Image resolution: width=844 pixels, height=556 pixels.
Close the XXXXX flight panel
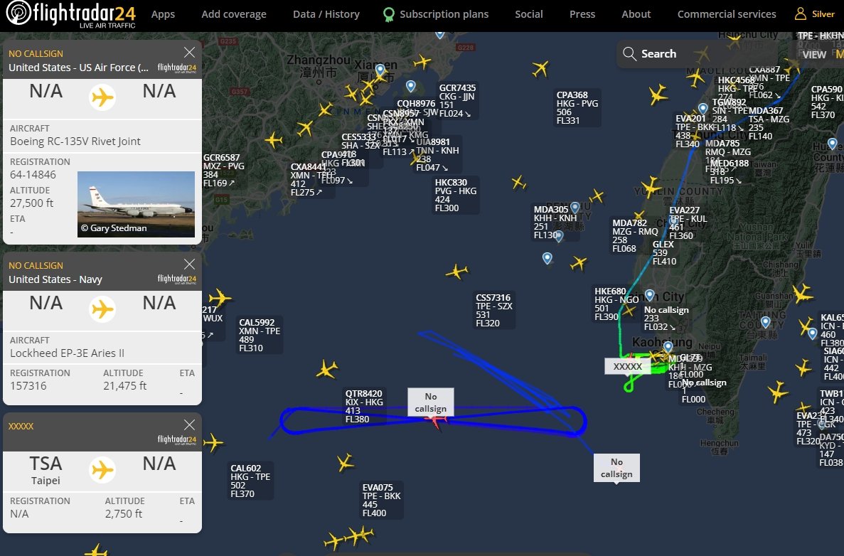tap(189, 424)
